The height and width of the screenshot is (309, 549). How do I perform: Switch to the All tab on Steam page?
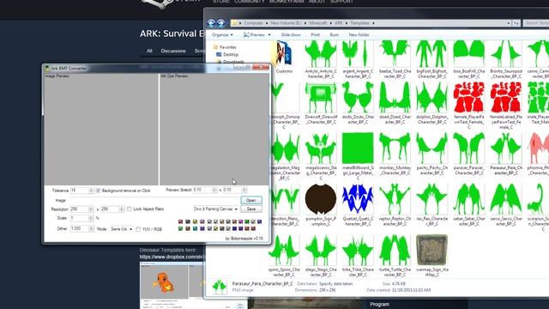[x=149, y=51]
